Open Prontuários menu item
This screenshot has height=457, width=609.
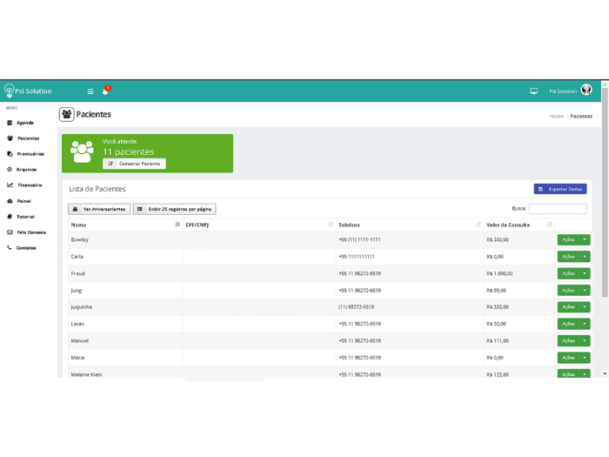30,154
